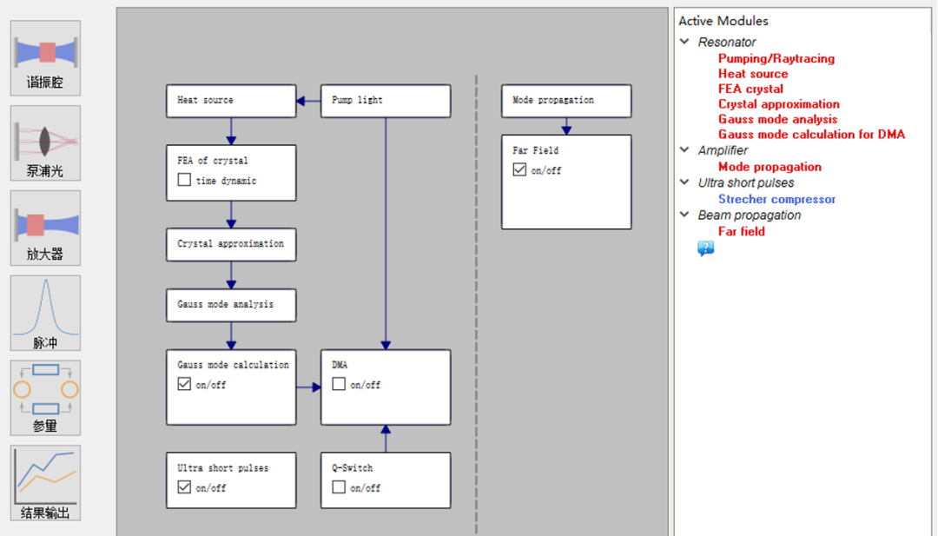Select the Mode propagation flowchart block
The height and width of the screenshot is (536, 938).
(566, 101)
